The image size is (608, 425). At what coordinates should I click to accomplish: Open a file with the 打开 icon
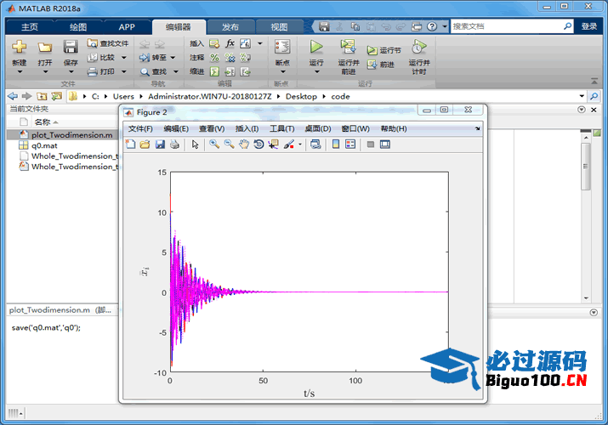pos(44,48)
